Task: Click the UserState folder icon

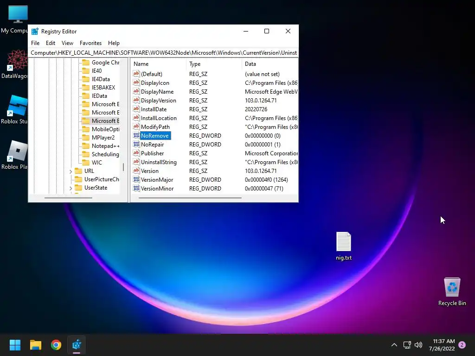Action: 78,188
